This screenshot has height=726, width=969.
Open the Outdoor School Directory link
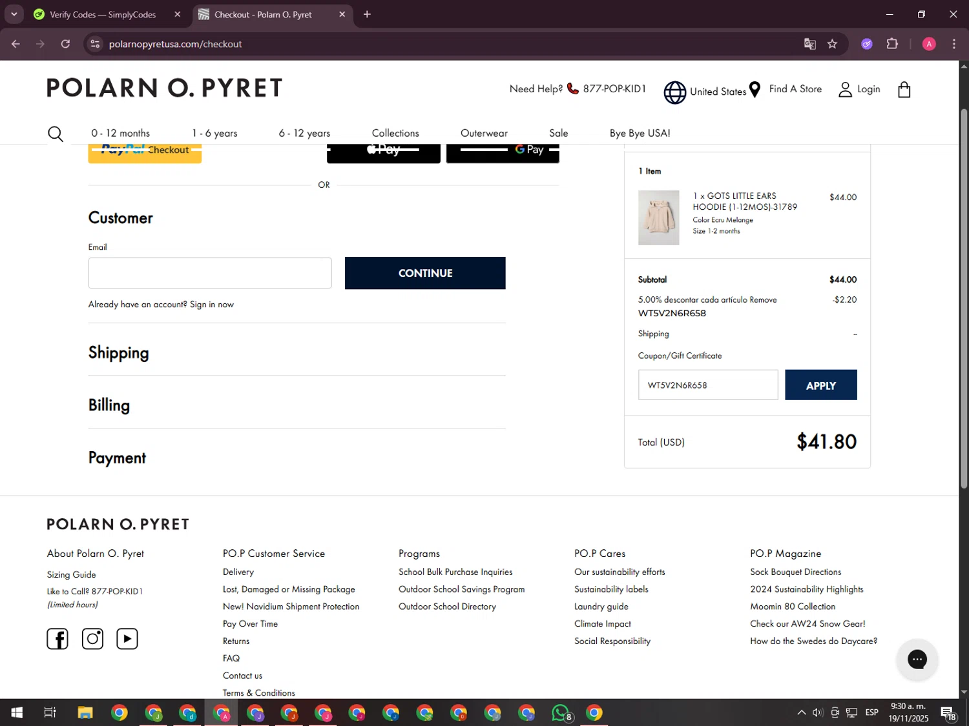pos(447,607)
